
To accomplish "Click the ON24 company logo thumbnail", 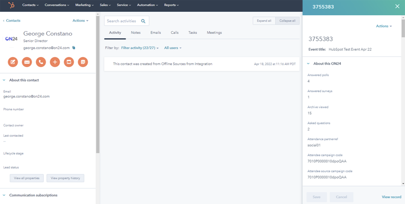I will coord(11,39).
